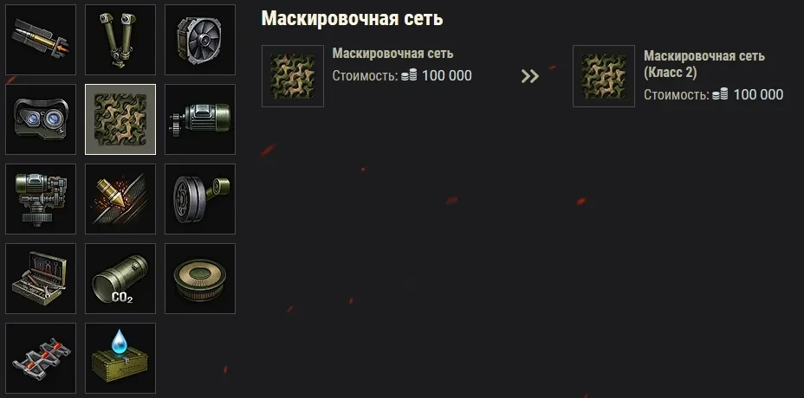The width and height of the screenshot is (804, 398).
Task: Select the track grousers icon
Action: click(x=41, y=358)
